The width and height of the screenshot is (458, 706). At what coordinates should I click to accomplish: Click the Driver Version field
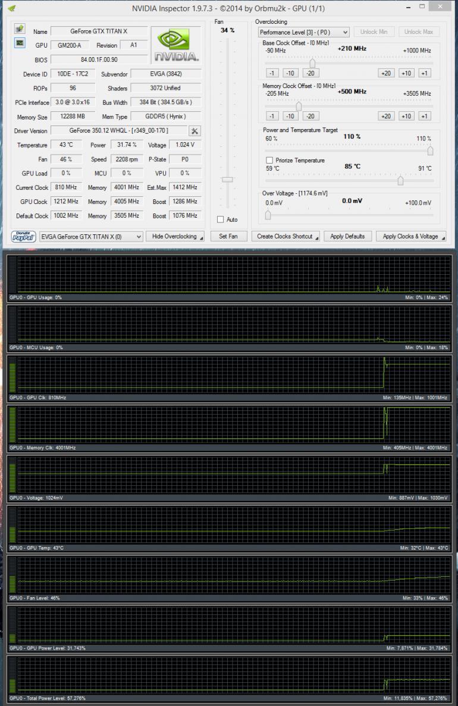[119, 131]
